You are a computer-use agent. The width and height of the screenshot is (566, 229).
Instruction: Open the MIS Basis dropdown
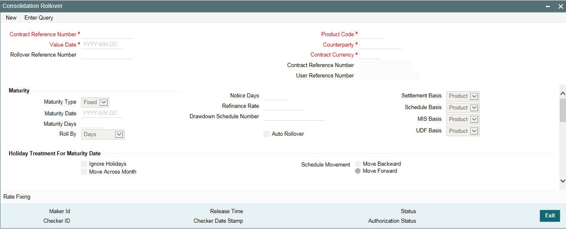tap(463, 119)
